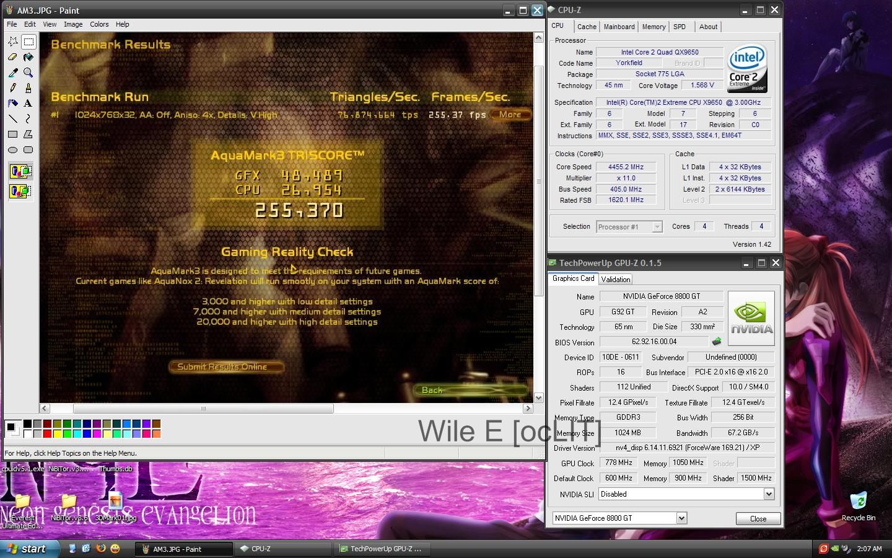The height and width of the screenshot is (558, 892).
Task: Switch to the SPD tab in CPU-Z
Action: [x=680, y=27]
